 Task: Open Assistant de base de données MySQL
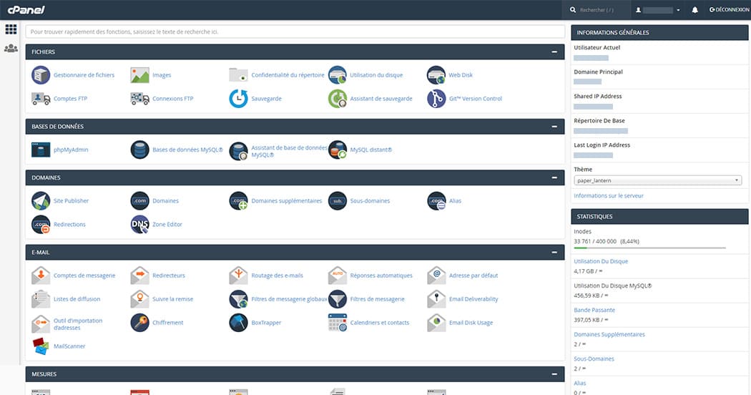(289, 152)
